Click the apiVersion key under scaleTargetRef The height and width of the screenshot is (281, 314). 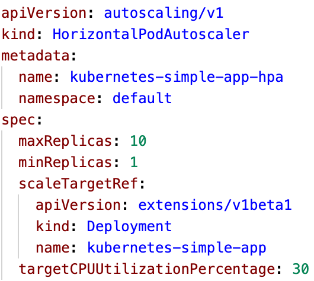click(78, 206)
